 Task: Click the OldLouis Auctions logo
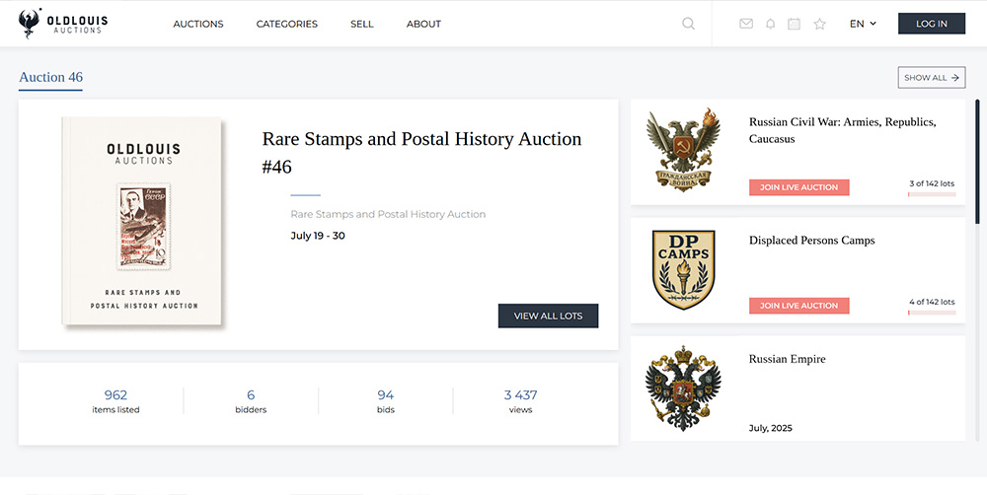click(64, 24)
